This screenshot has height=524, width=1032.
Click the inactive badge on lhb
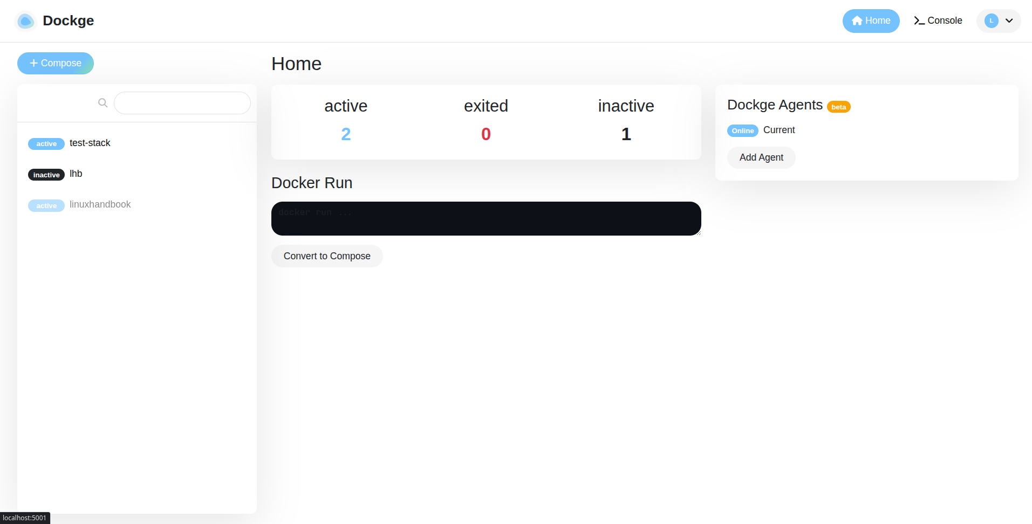(46, 175)
